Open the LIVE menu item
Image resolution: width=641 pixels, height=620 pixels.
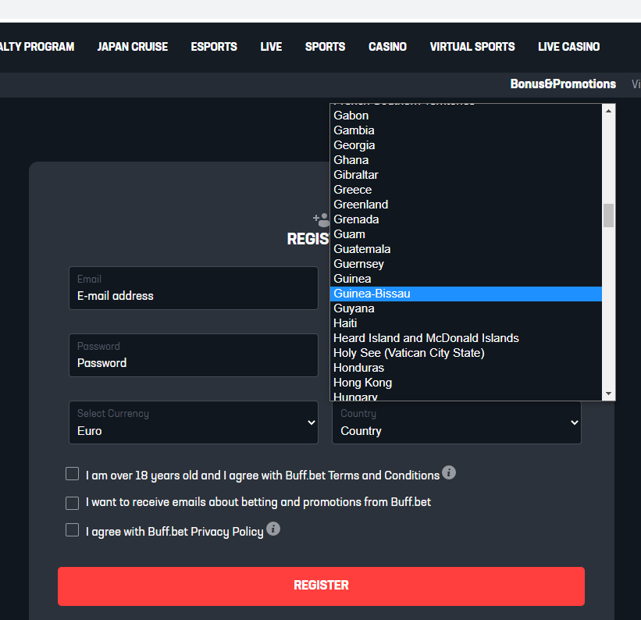271,47
